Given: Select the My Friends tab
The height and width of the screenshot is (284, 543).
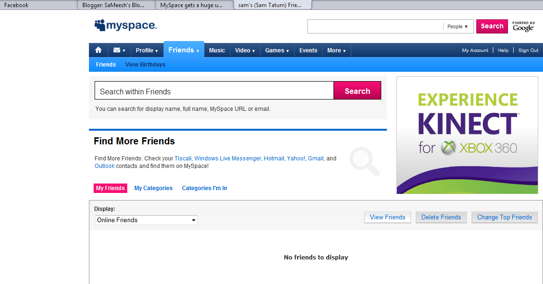Looking at the screenshot, I should click(111, 188).
